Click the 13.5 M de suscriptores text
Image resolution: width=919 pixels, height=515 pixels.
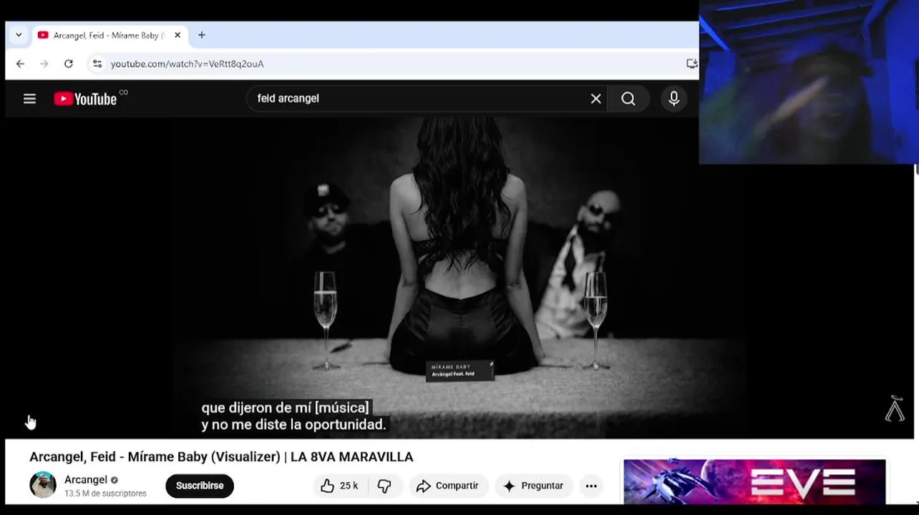(x=105, y=494)
